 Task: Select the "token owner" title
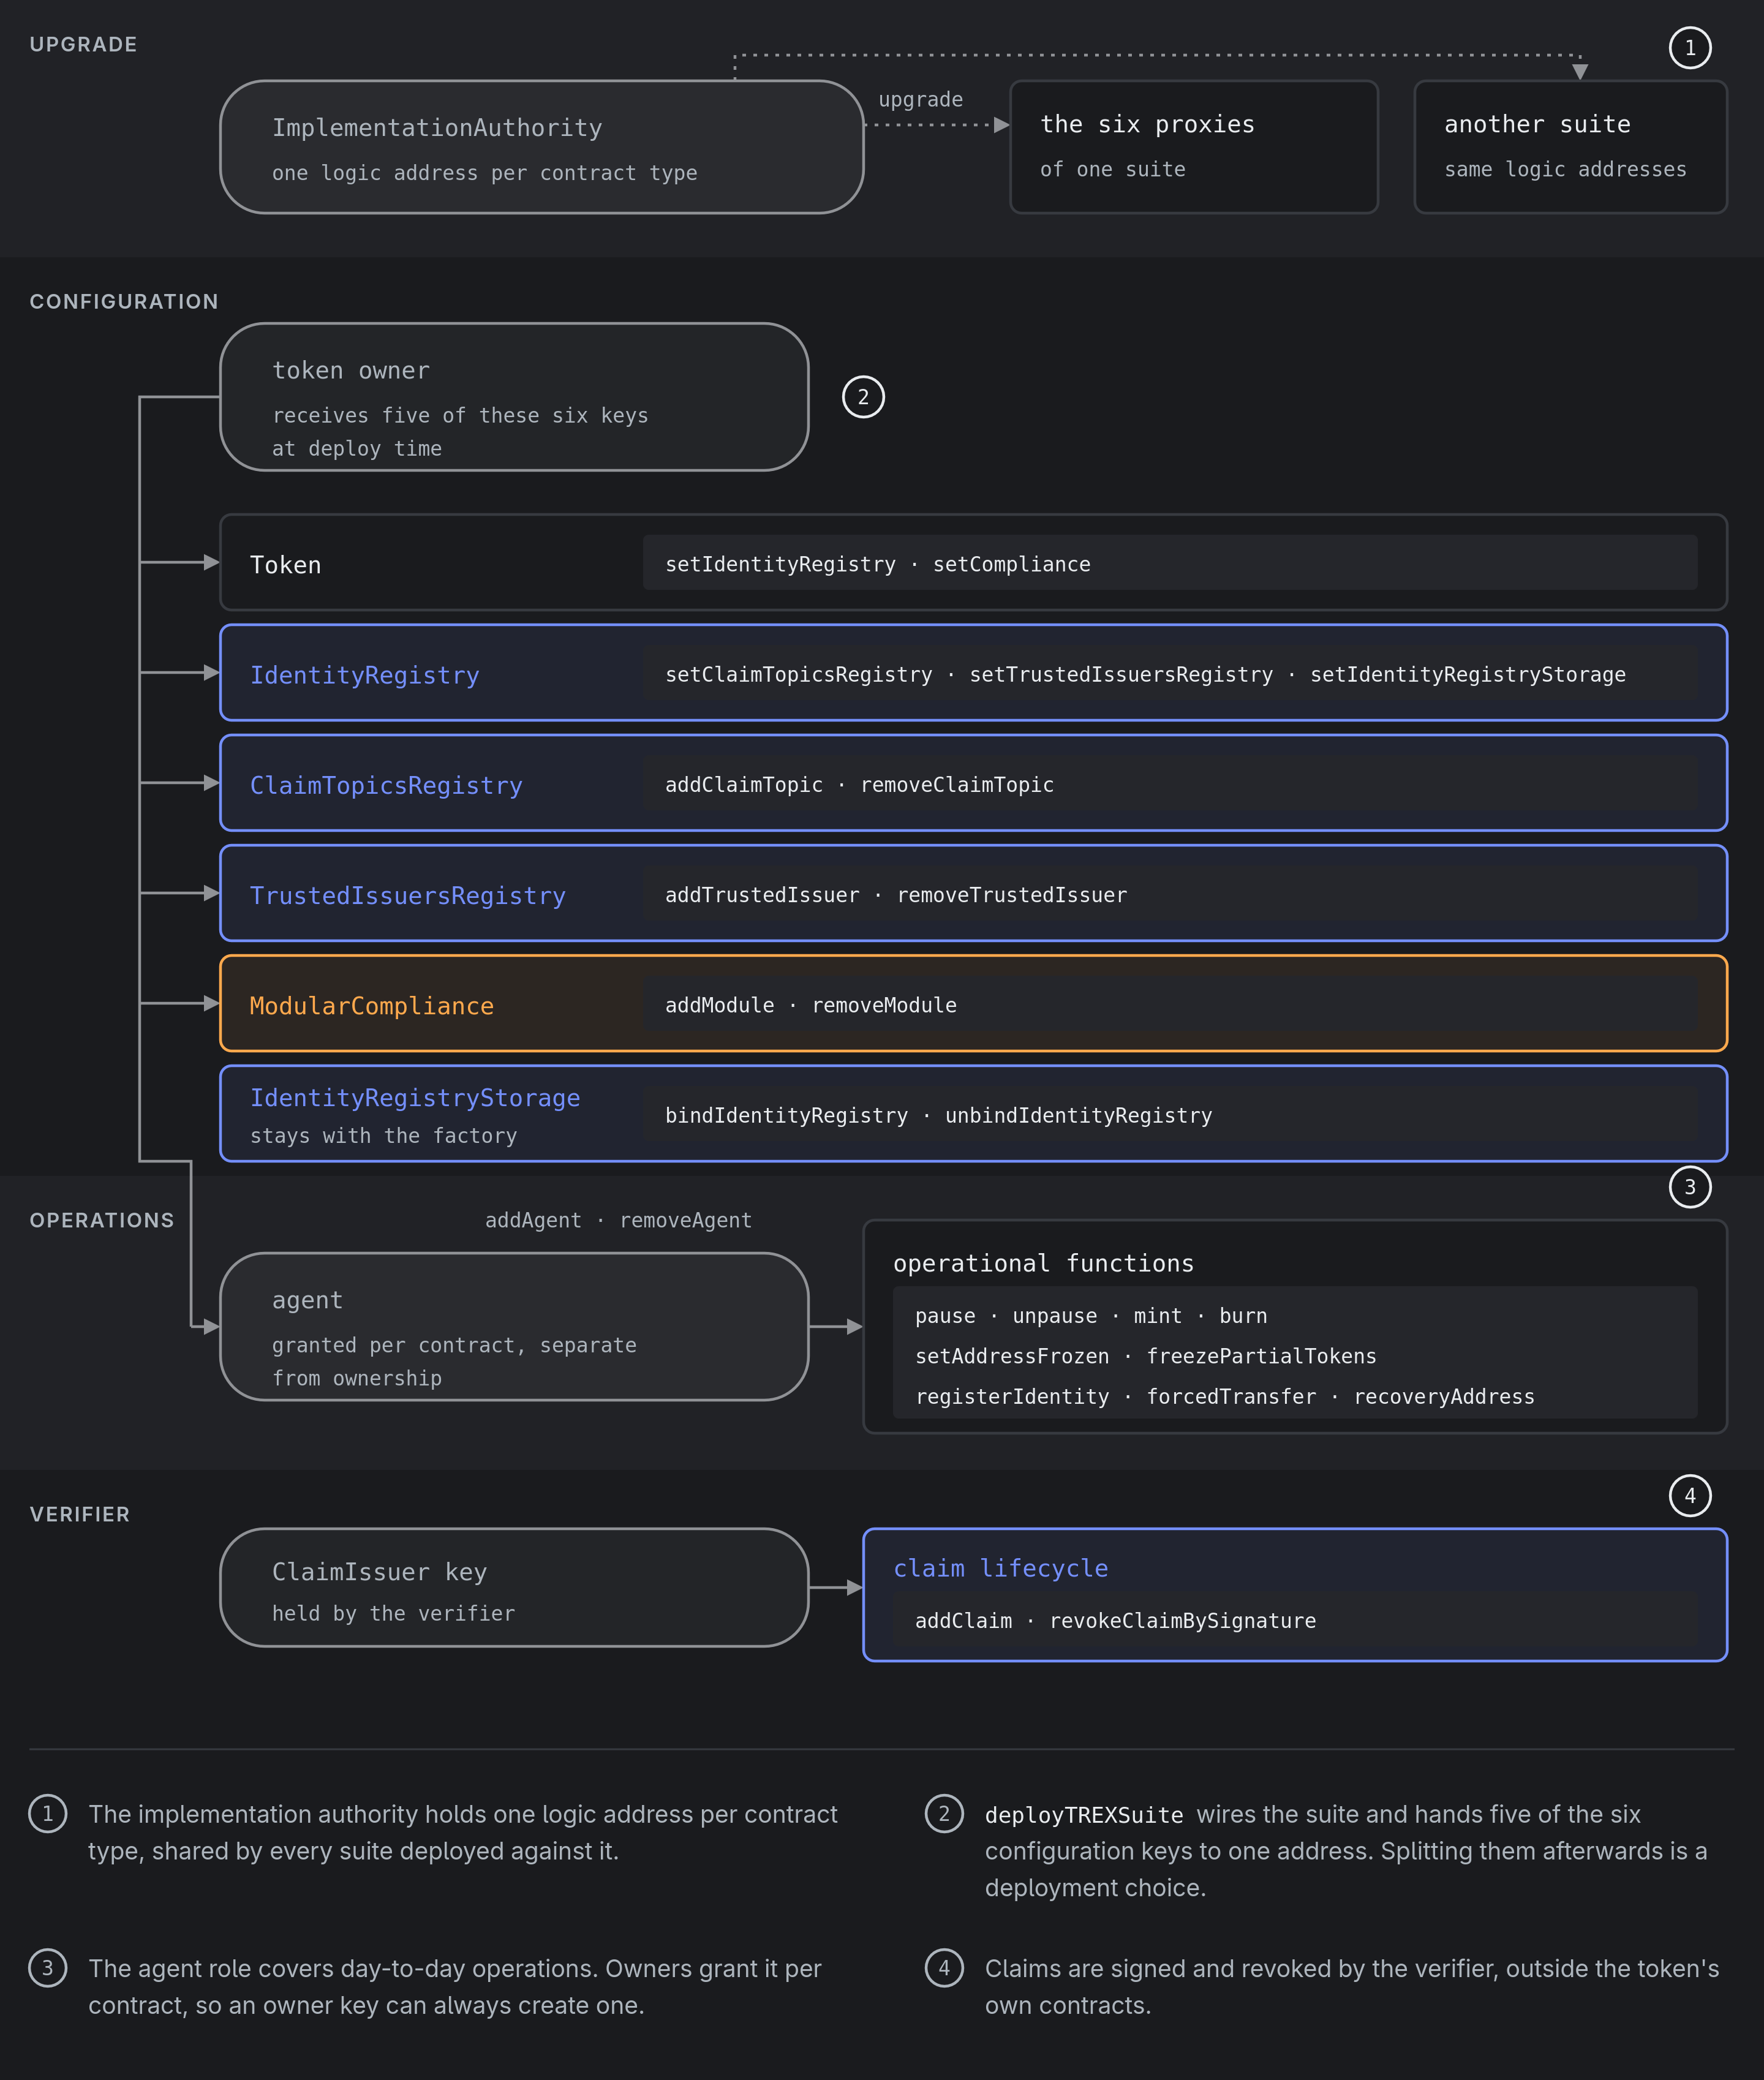click(x=351, y=370)
